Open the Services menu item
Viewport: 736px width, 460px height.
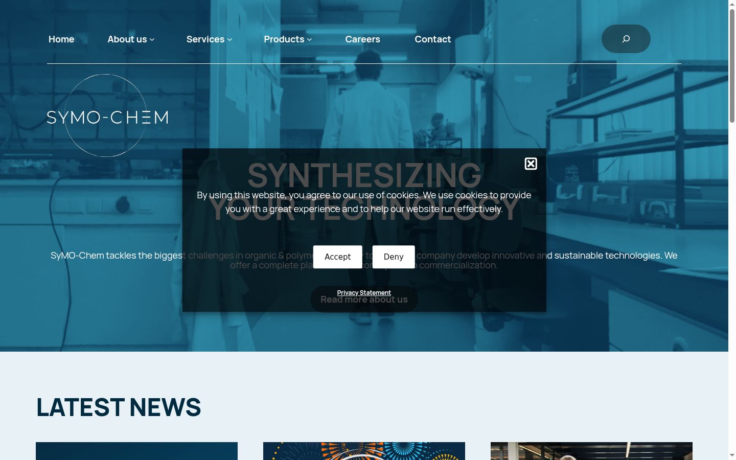(205, 39)
